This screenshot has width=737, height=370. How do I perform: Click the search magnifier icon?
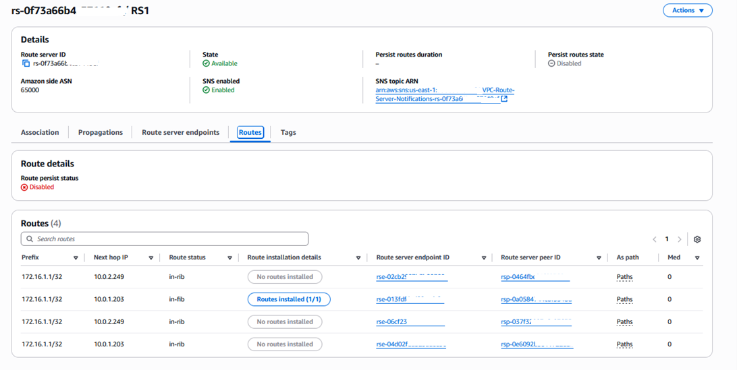pyautogui.click(x=30, y=239)
